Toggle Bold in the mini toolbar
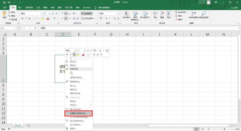Image resolution: width=241 pixels, height=131 pixels. [x=67, y=54]
